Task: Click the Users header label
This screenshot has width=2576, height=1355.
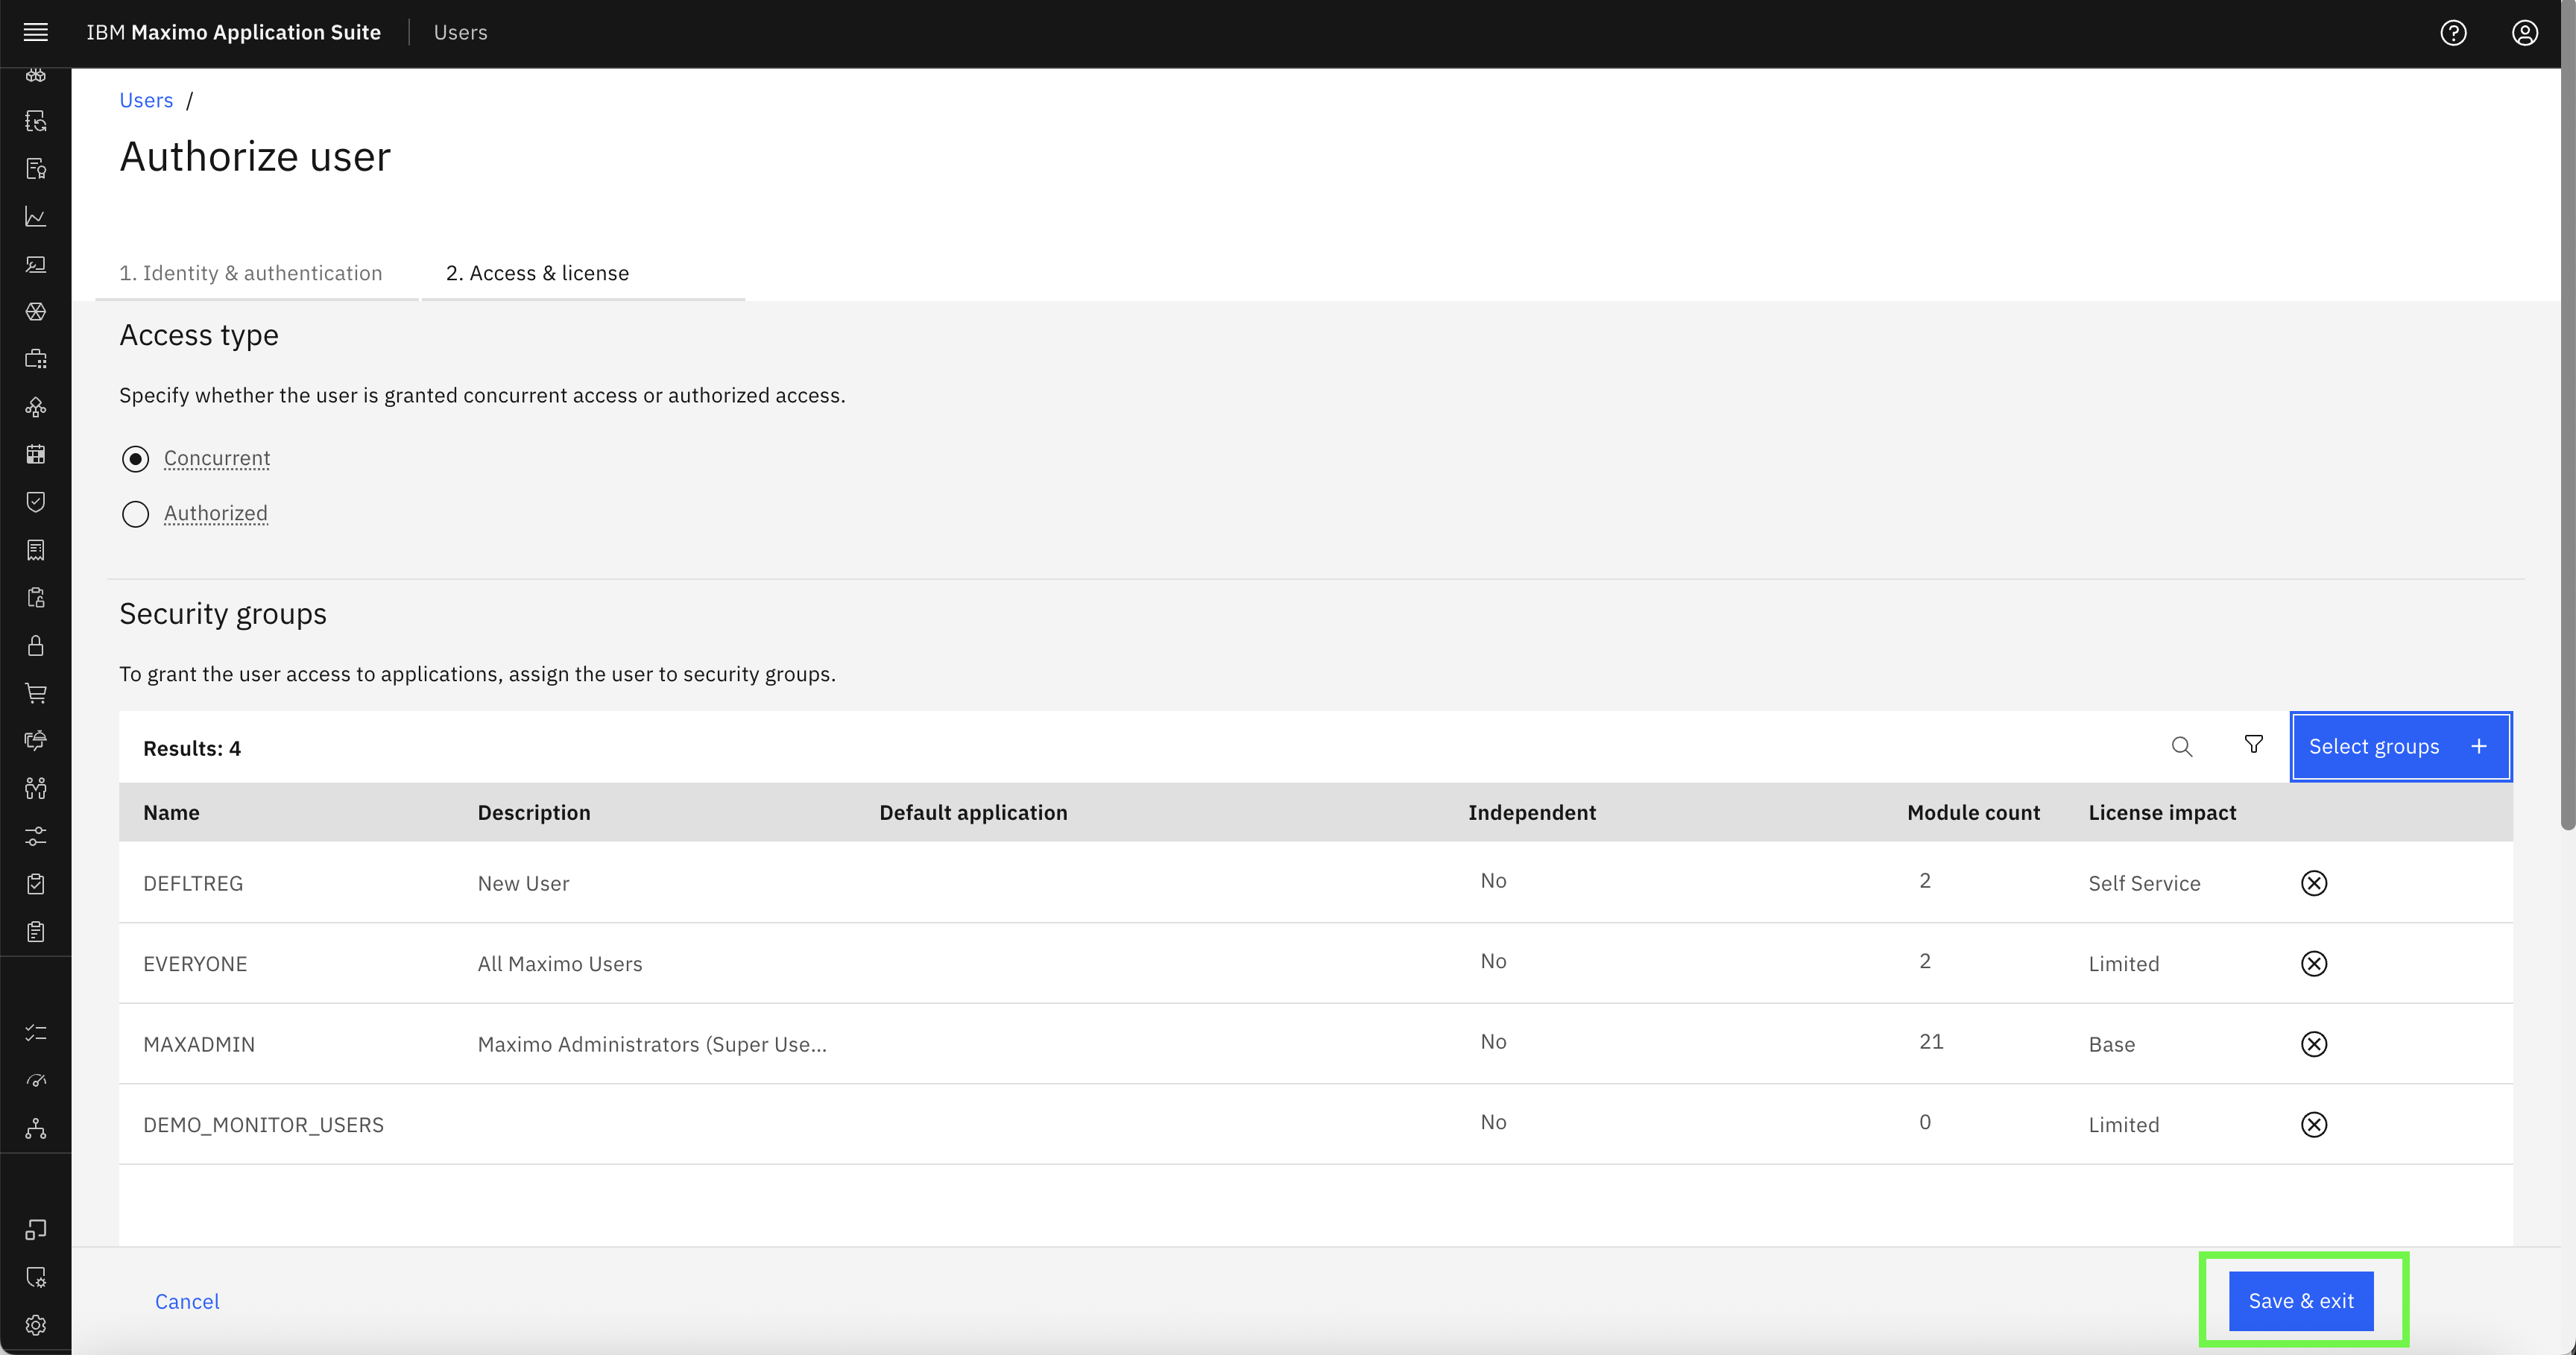Action: tap(460, 32)
